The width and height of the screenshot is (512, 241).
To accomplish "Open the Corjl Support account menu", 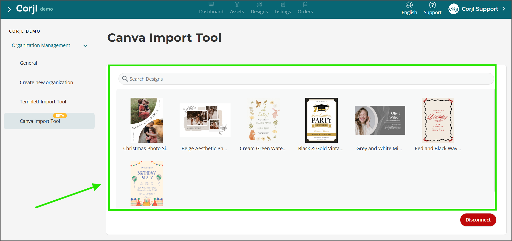I will (480, 9).
